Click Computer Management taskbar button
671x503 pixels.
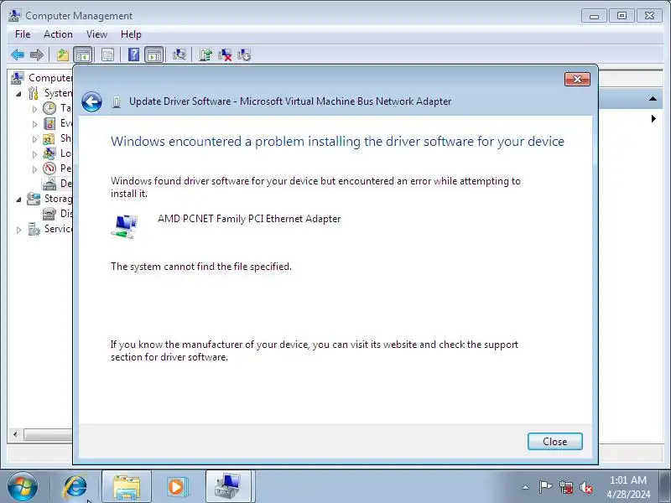tap(228, 487)
